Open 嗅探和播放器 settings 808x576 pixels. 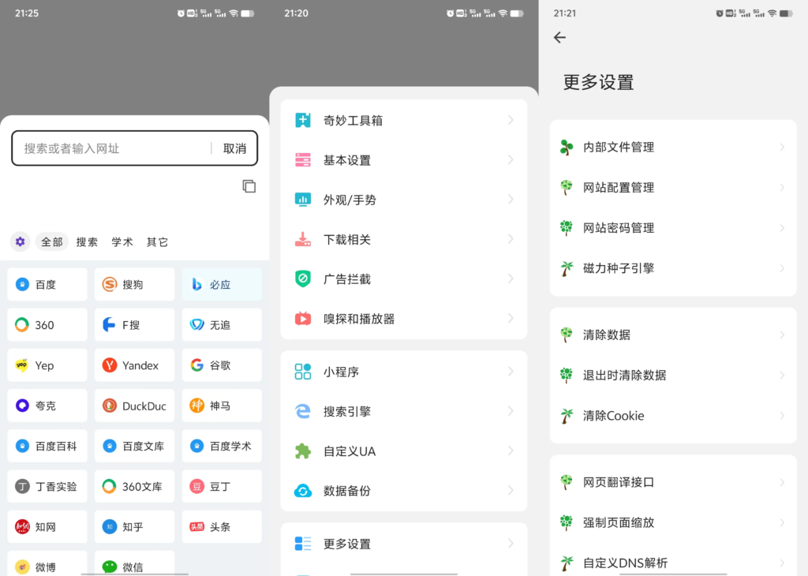tap(404, 319)
